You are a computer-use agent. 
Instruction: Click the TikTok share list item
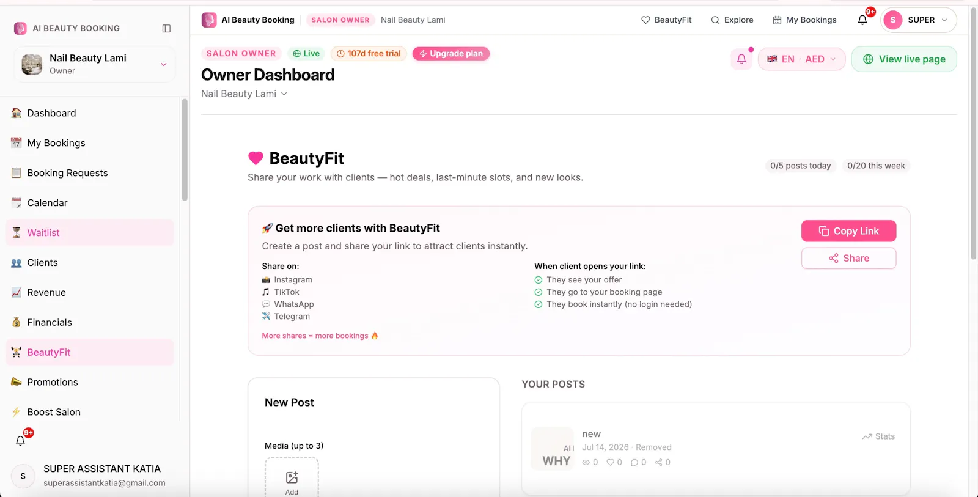tap(281, 292)
